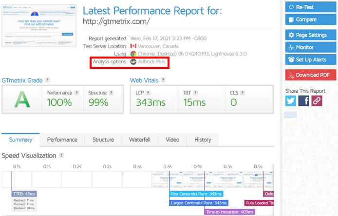Copy report link icon
Viewport: 338px width, 216px height.
[x=317, y=101]
